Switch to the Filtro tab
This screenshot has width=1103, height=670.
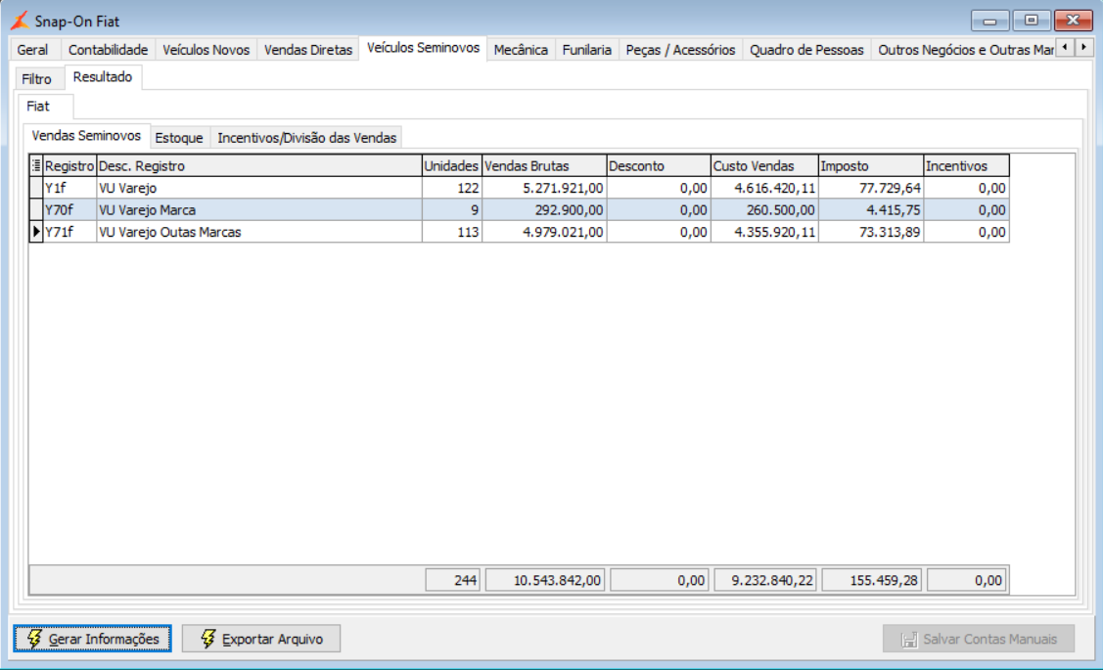pos(36,79)
